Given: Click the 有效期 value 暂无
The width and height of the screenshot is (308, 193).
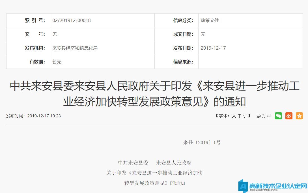Looking at the screenshot, I should [57, 62].
